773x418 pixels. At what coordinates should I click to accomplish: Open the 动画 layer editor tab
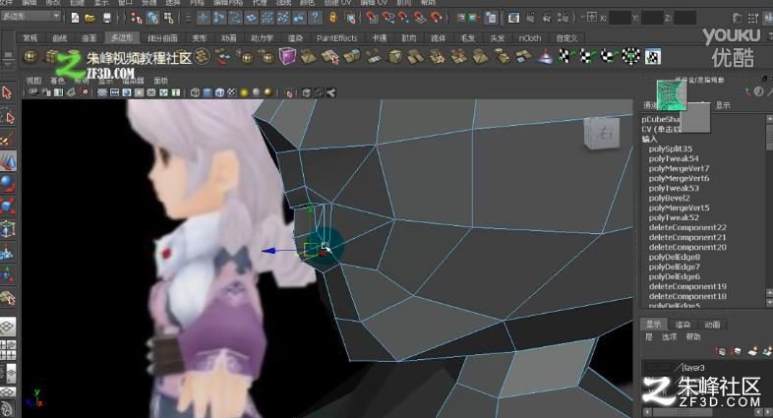(x=712, y=325)
